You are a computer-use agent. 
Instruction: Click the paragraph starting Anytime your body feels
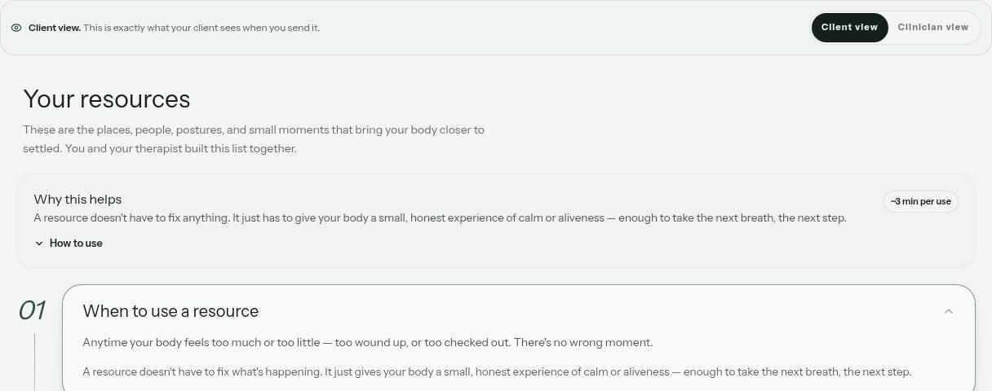[368, 343]
